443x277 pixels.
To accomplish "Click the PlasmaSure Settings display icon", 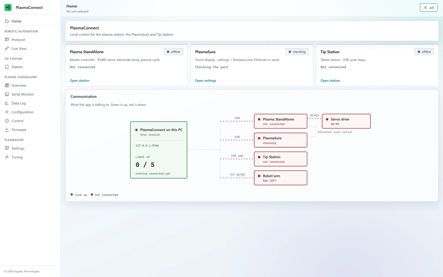I will click(x=7, y=148).
